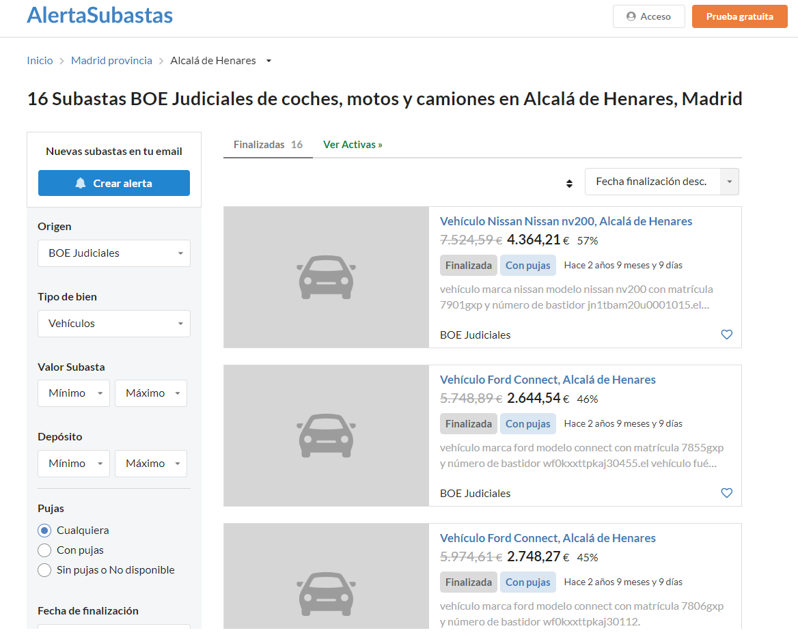Click the sort order arrows icon

(x=569, y=183)
